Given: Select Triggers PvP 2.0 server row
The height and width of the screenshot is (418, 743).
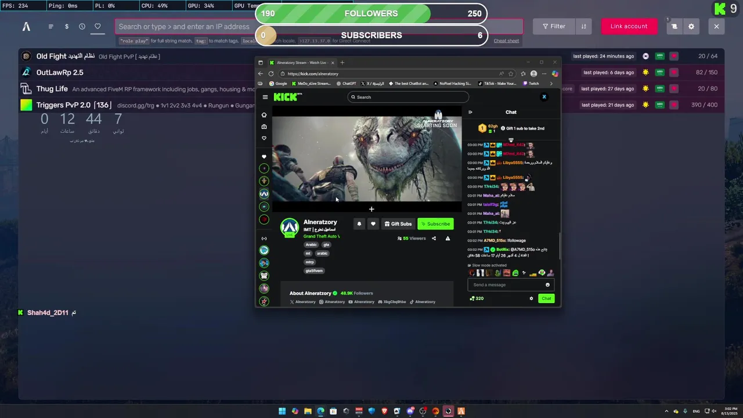Looking at the screenshot, I should [137, 105].
